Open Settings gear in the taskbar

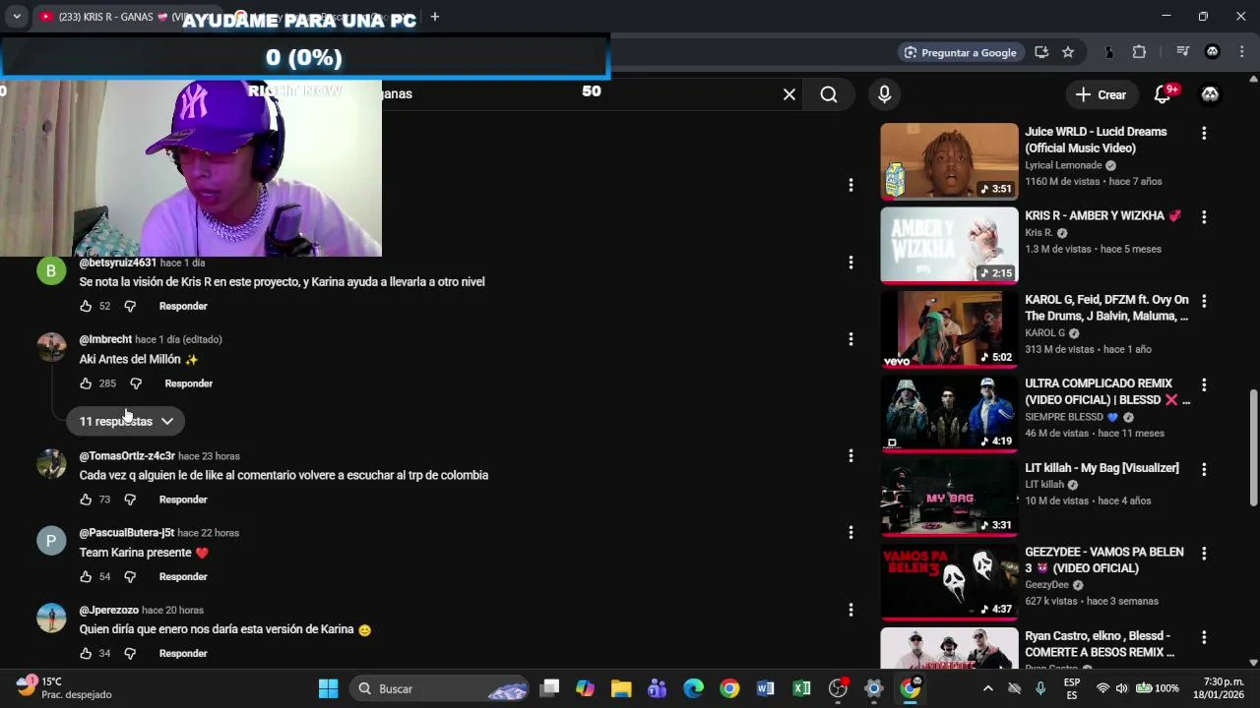click(x=874, y=688)
